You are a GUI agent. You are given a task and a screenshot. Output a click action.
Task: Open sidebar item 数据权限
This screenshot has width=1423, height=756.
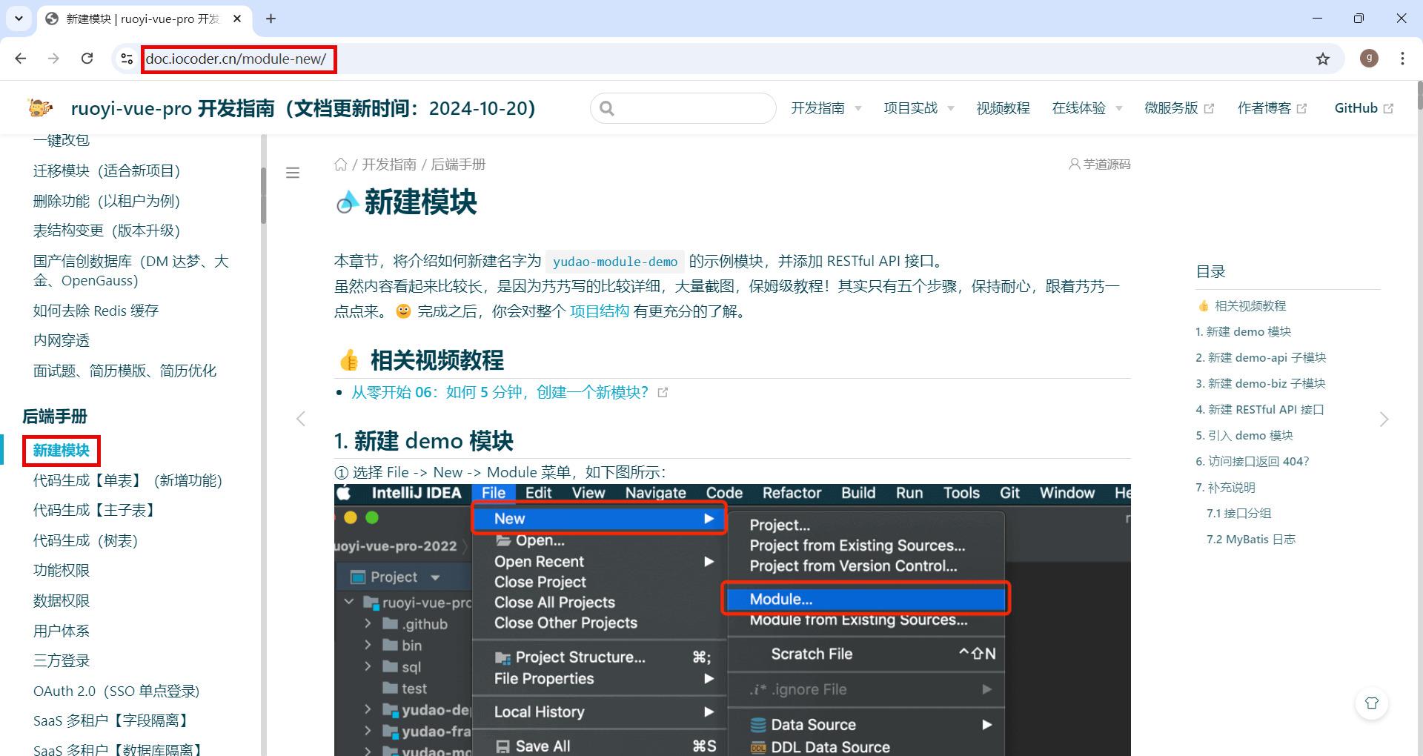pyautogui.click(x=62, y=600)
